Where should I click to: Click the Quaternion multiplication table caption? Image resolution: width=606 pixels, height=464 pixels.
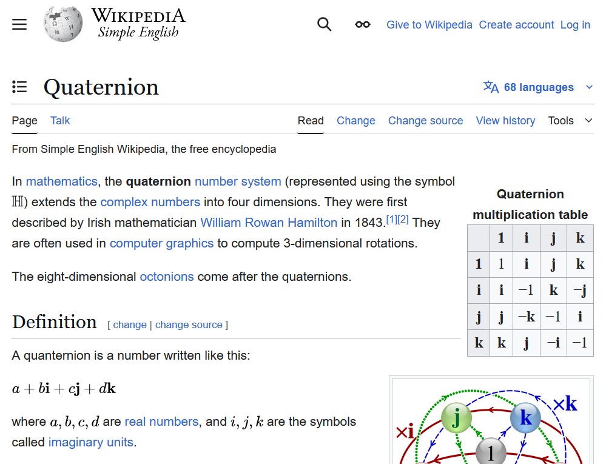click(x=530, y=204)
